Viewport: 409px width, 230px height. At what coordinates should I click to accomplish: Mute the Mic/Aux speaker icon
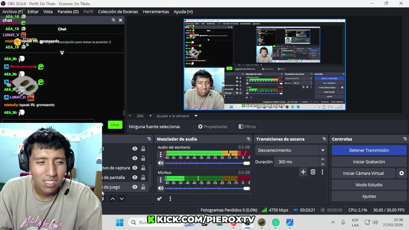(161, 188)
